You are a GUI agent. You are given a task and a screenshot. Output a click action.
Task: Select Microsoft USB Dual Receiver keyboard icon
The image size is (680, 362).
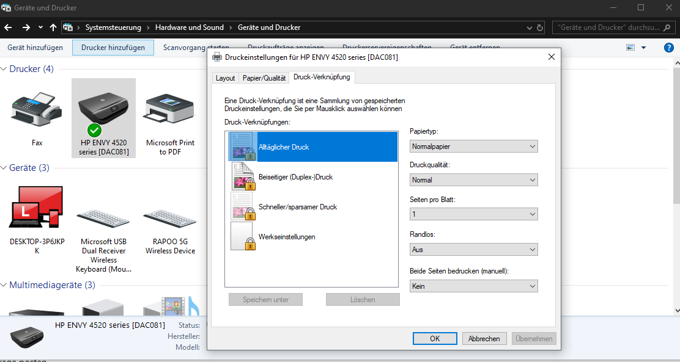coord(103,219)
